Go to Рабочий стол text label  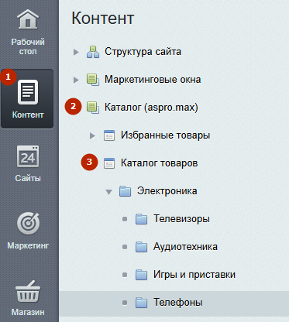click(28, 46)
